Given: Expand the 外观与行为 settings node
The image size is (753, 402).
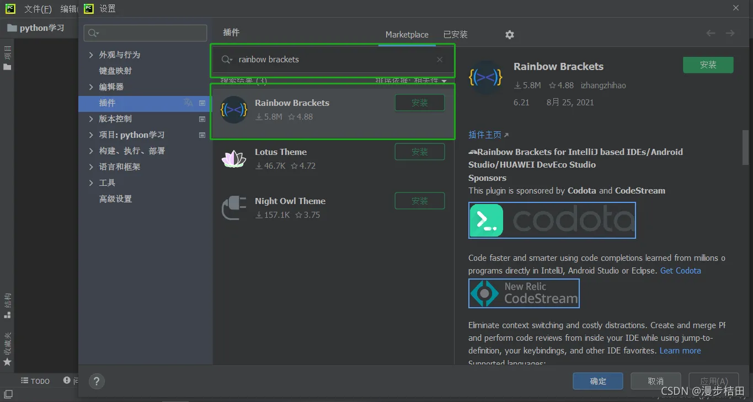Looking at the screenshot, I should pyautogui.click(x=92, y=55).
